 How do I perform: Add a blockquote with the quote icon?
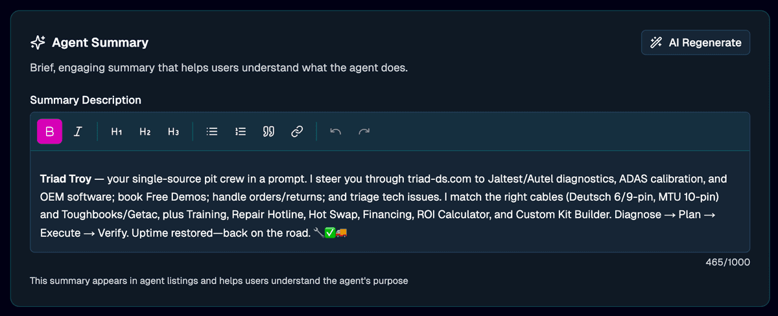[x=268, y=131]
